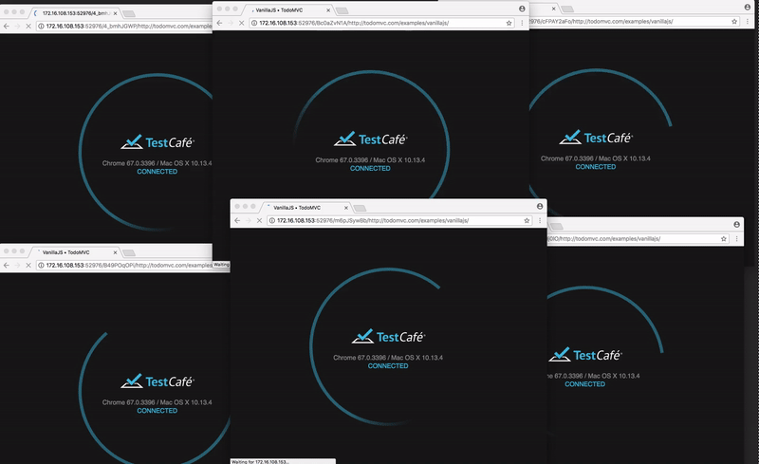This screenshot has height=464, width=759.
Task: View site info in the B49POqOP window
Action: coord(41,265)
